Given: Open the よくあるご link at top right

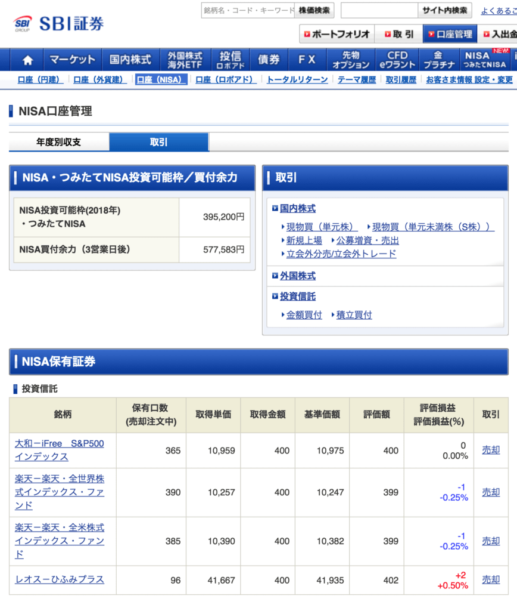Looking at the screenshot, I should click(x=499, y=11).
